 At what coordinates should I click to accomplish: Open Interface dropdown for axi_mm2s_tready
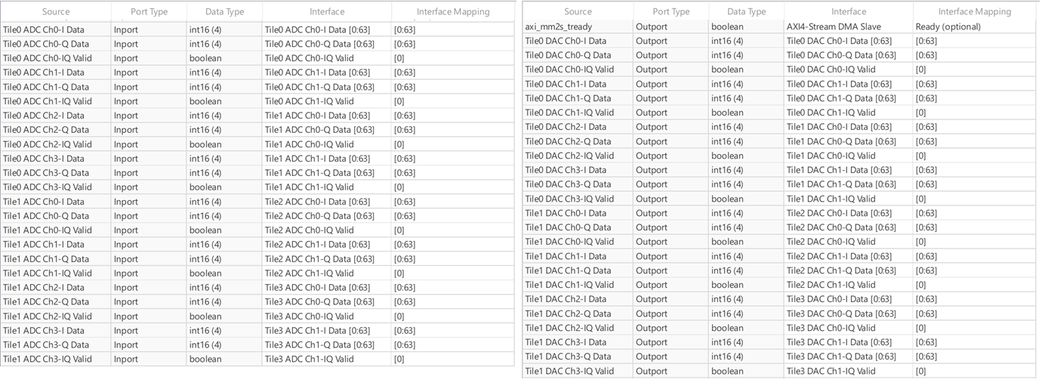pos(848,26)
